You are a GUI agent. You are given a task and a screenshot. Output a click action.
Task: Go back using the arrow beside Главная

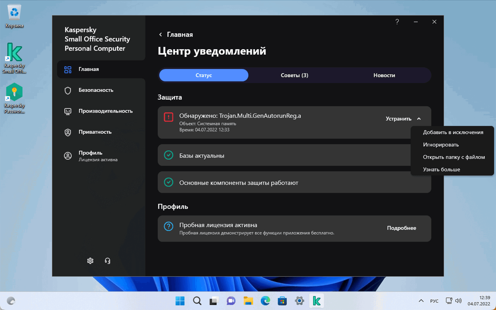(x=161, y=34)
